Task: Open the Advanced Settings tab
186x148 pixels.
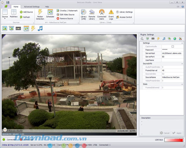Action: pyautogui.click(x=32, y=7)
